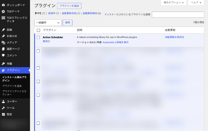This screenshot has width=208, height=131.
Task: Click the 固定ページ pages icon
Action: tap(3, 49)
